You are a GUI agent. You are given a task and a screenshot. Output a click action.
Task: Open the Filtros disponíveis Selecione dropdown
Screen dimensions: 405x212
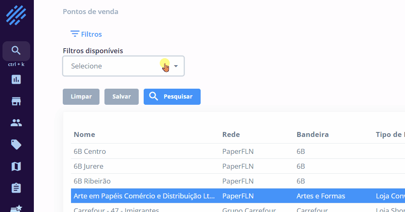[x=123, y=66]
